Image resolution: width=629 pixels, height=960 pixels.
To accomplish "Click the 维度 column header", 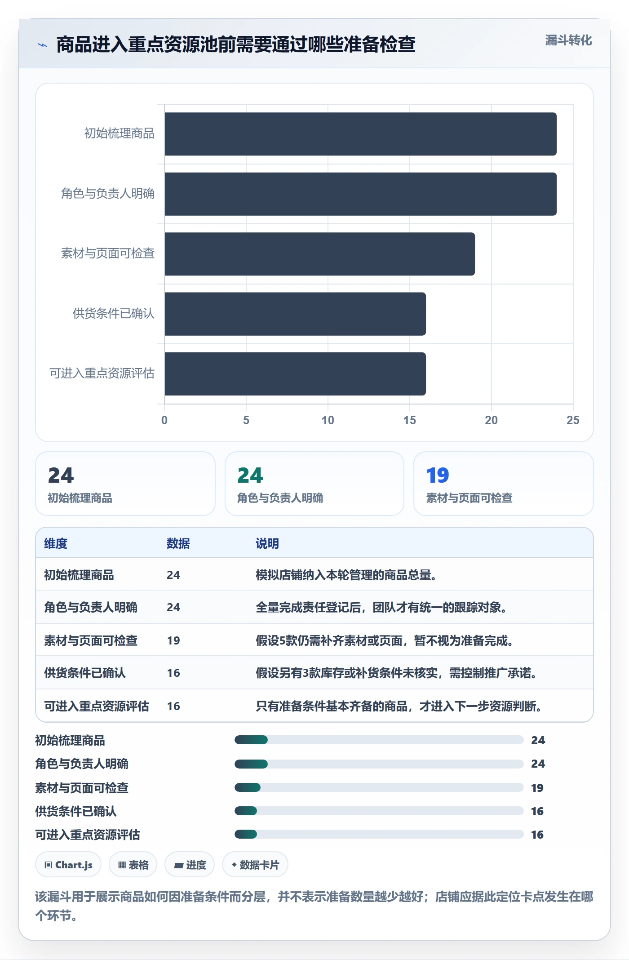I will point(56,543).
